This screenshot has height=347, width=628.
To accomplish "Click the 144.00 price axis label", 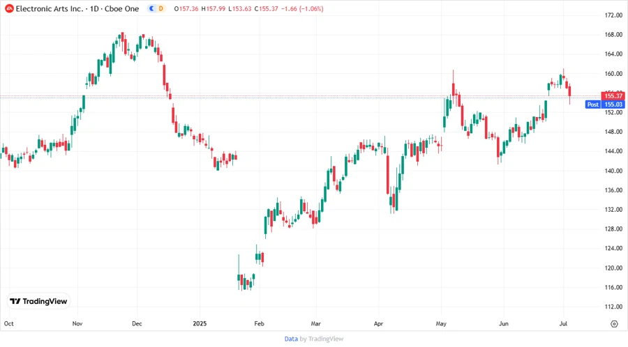I will tap(613, 151).
